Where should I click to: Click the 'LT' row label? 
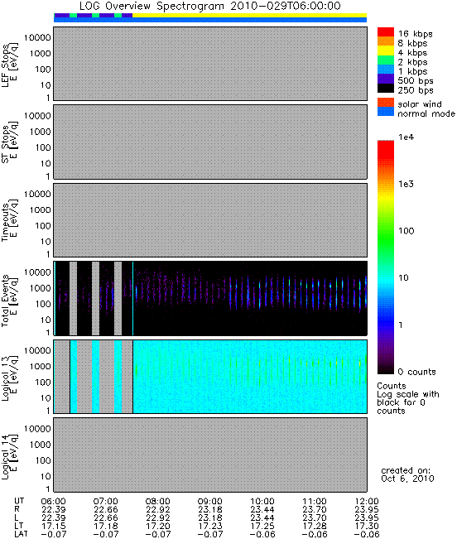click(x=18, y=526)
